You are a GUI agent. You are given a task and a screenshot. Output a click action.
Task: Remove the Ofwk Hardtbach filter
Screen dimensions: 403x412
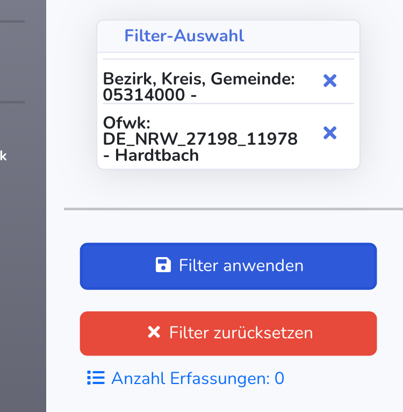click(330, 133)
